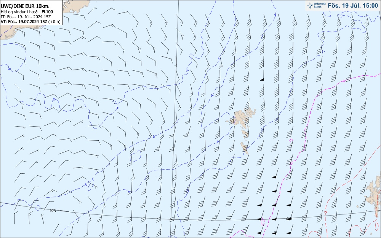
Task: Click the "Veðurstofa Íslands" name text
Action: [x=320, y=6]
